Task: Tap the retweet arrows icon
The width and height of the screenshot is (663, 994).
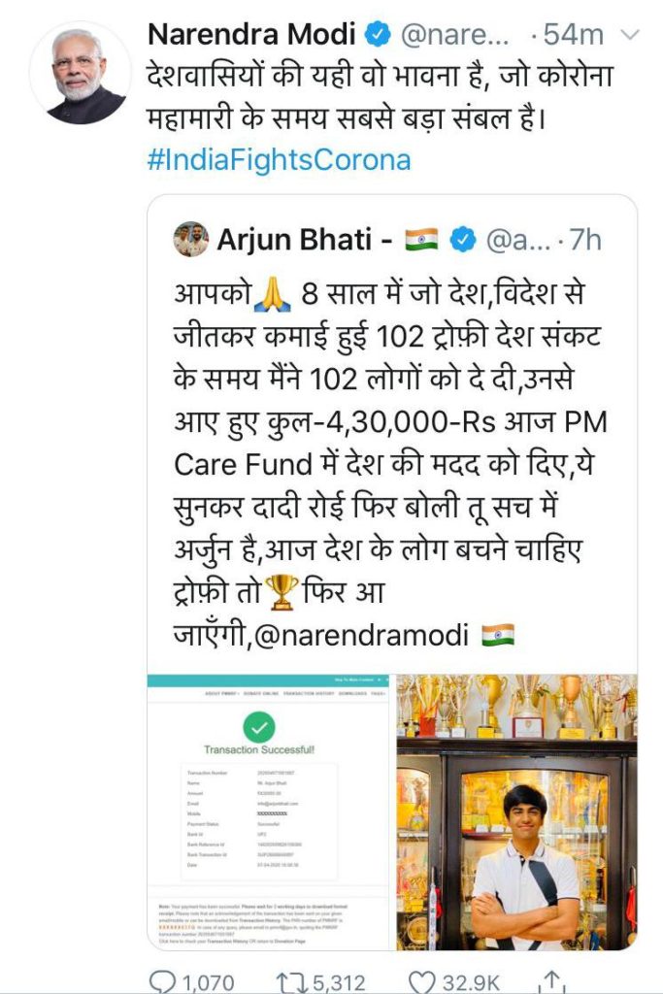Action: (291, 982)
